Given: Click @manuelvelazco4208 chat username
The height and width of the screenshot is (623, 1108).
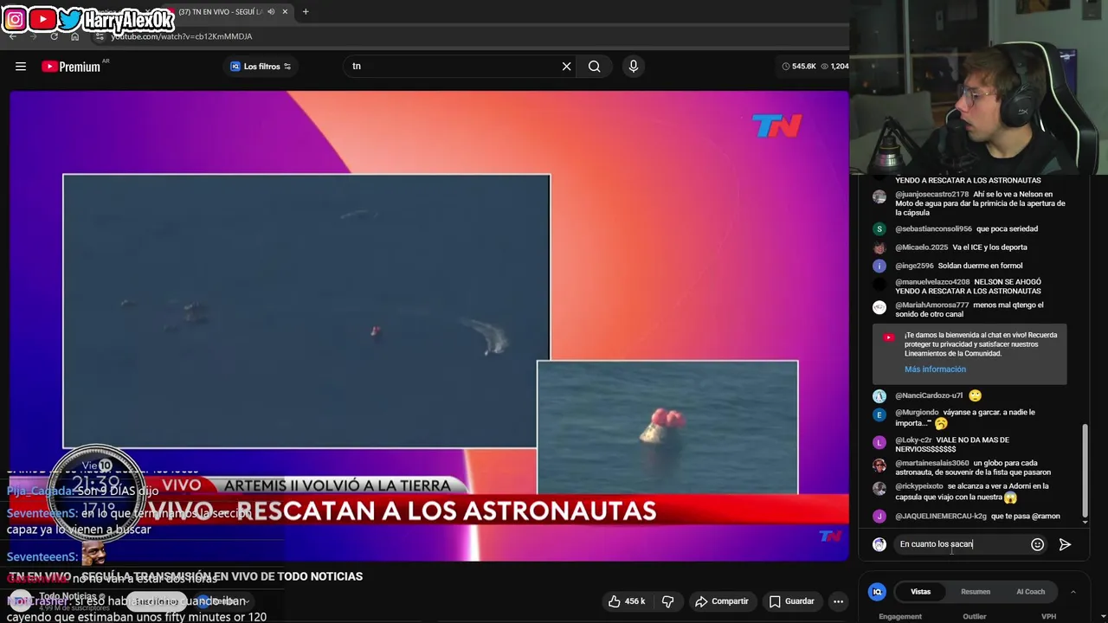Looking at the screenshot, I should 932,282.
